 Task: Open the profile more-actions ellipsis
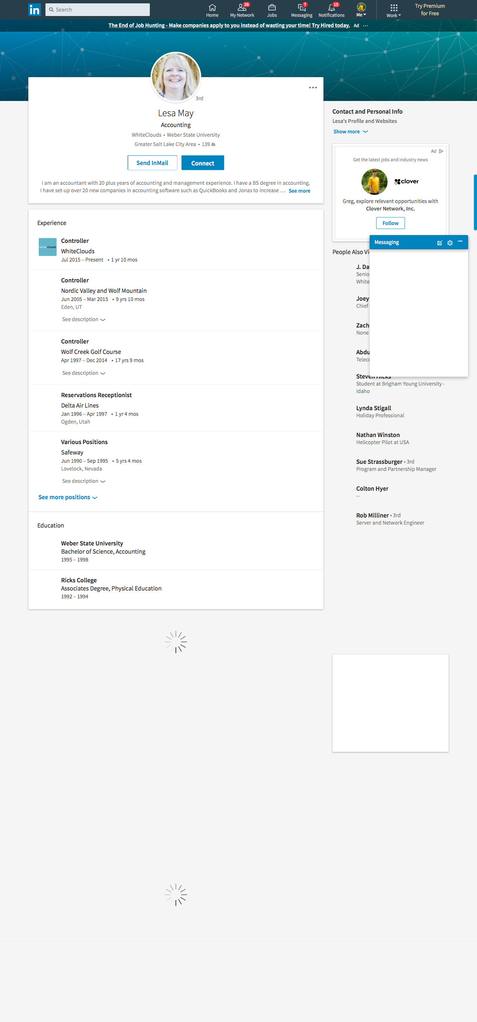click(x=313, y=88)
